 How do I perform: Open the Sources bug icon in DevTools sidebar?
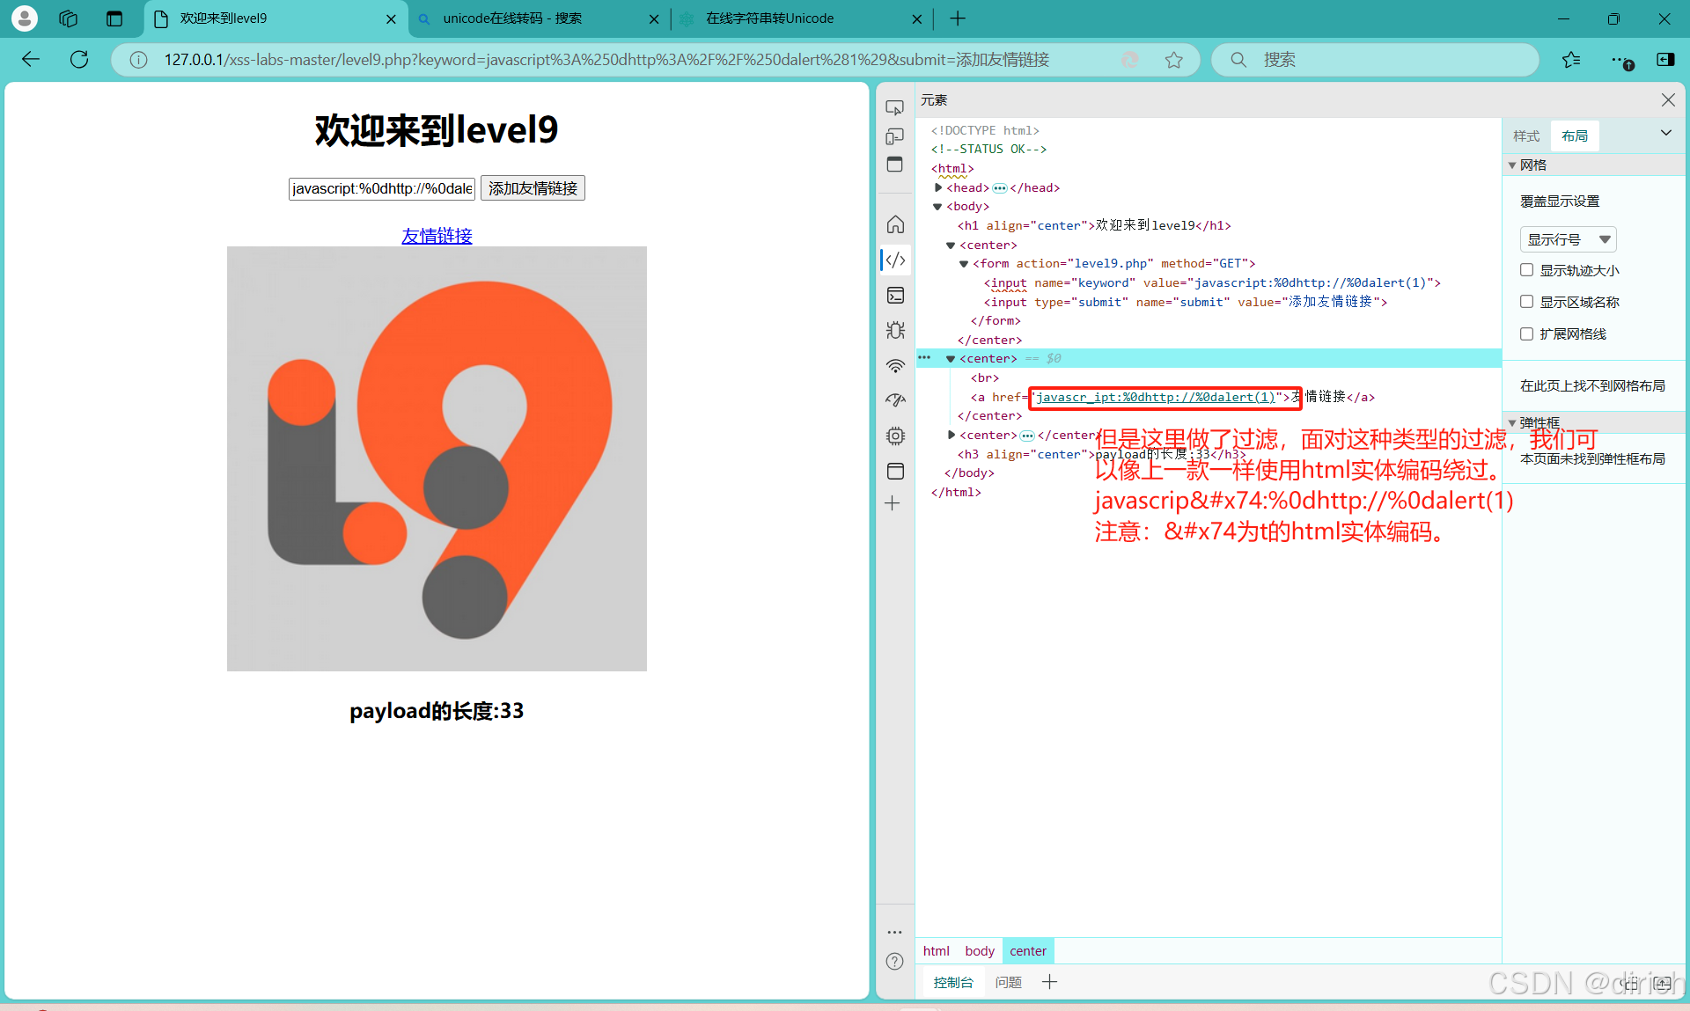click(895, 331)
